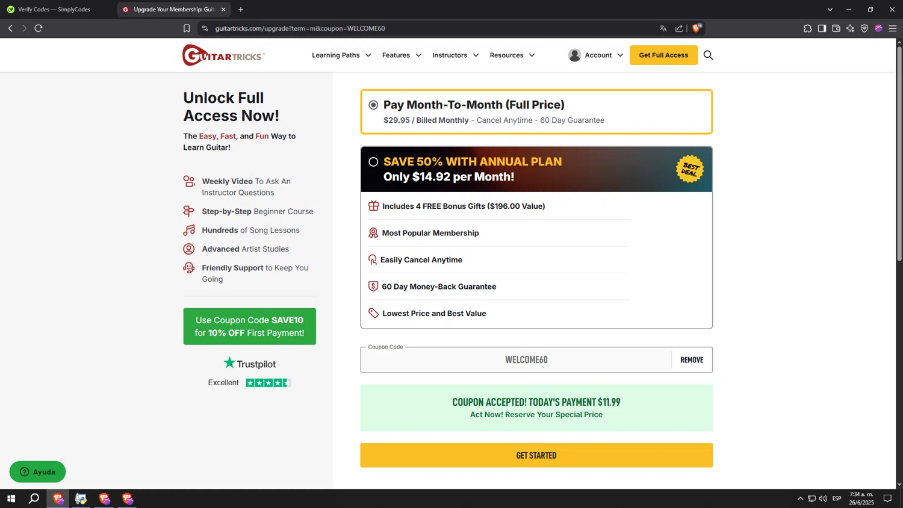Click the 'Step-by-Step Beginner Course' text
The image size is (903, 508).
pos(258,211)
